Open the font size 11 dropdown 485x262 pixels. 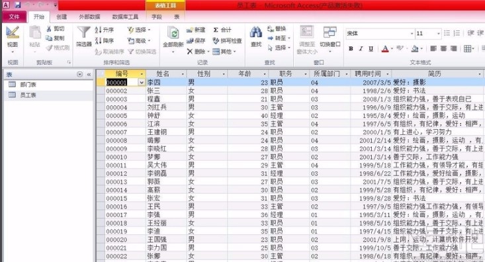coord(438,33)
